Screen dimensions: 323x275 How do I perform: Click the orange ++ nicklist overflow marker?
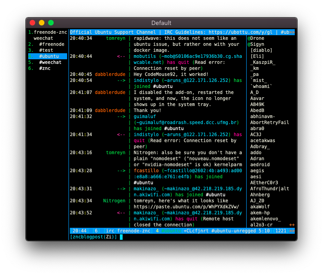point(292,225)
